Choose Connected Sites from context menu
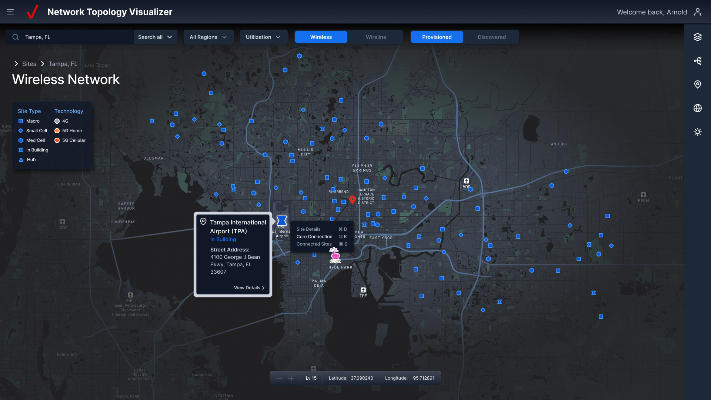 322,244
